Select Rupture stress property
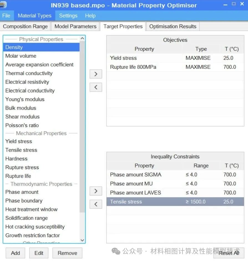This screenshot has width=248, height=261. [41, 167]
